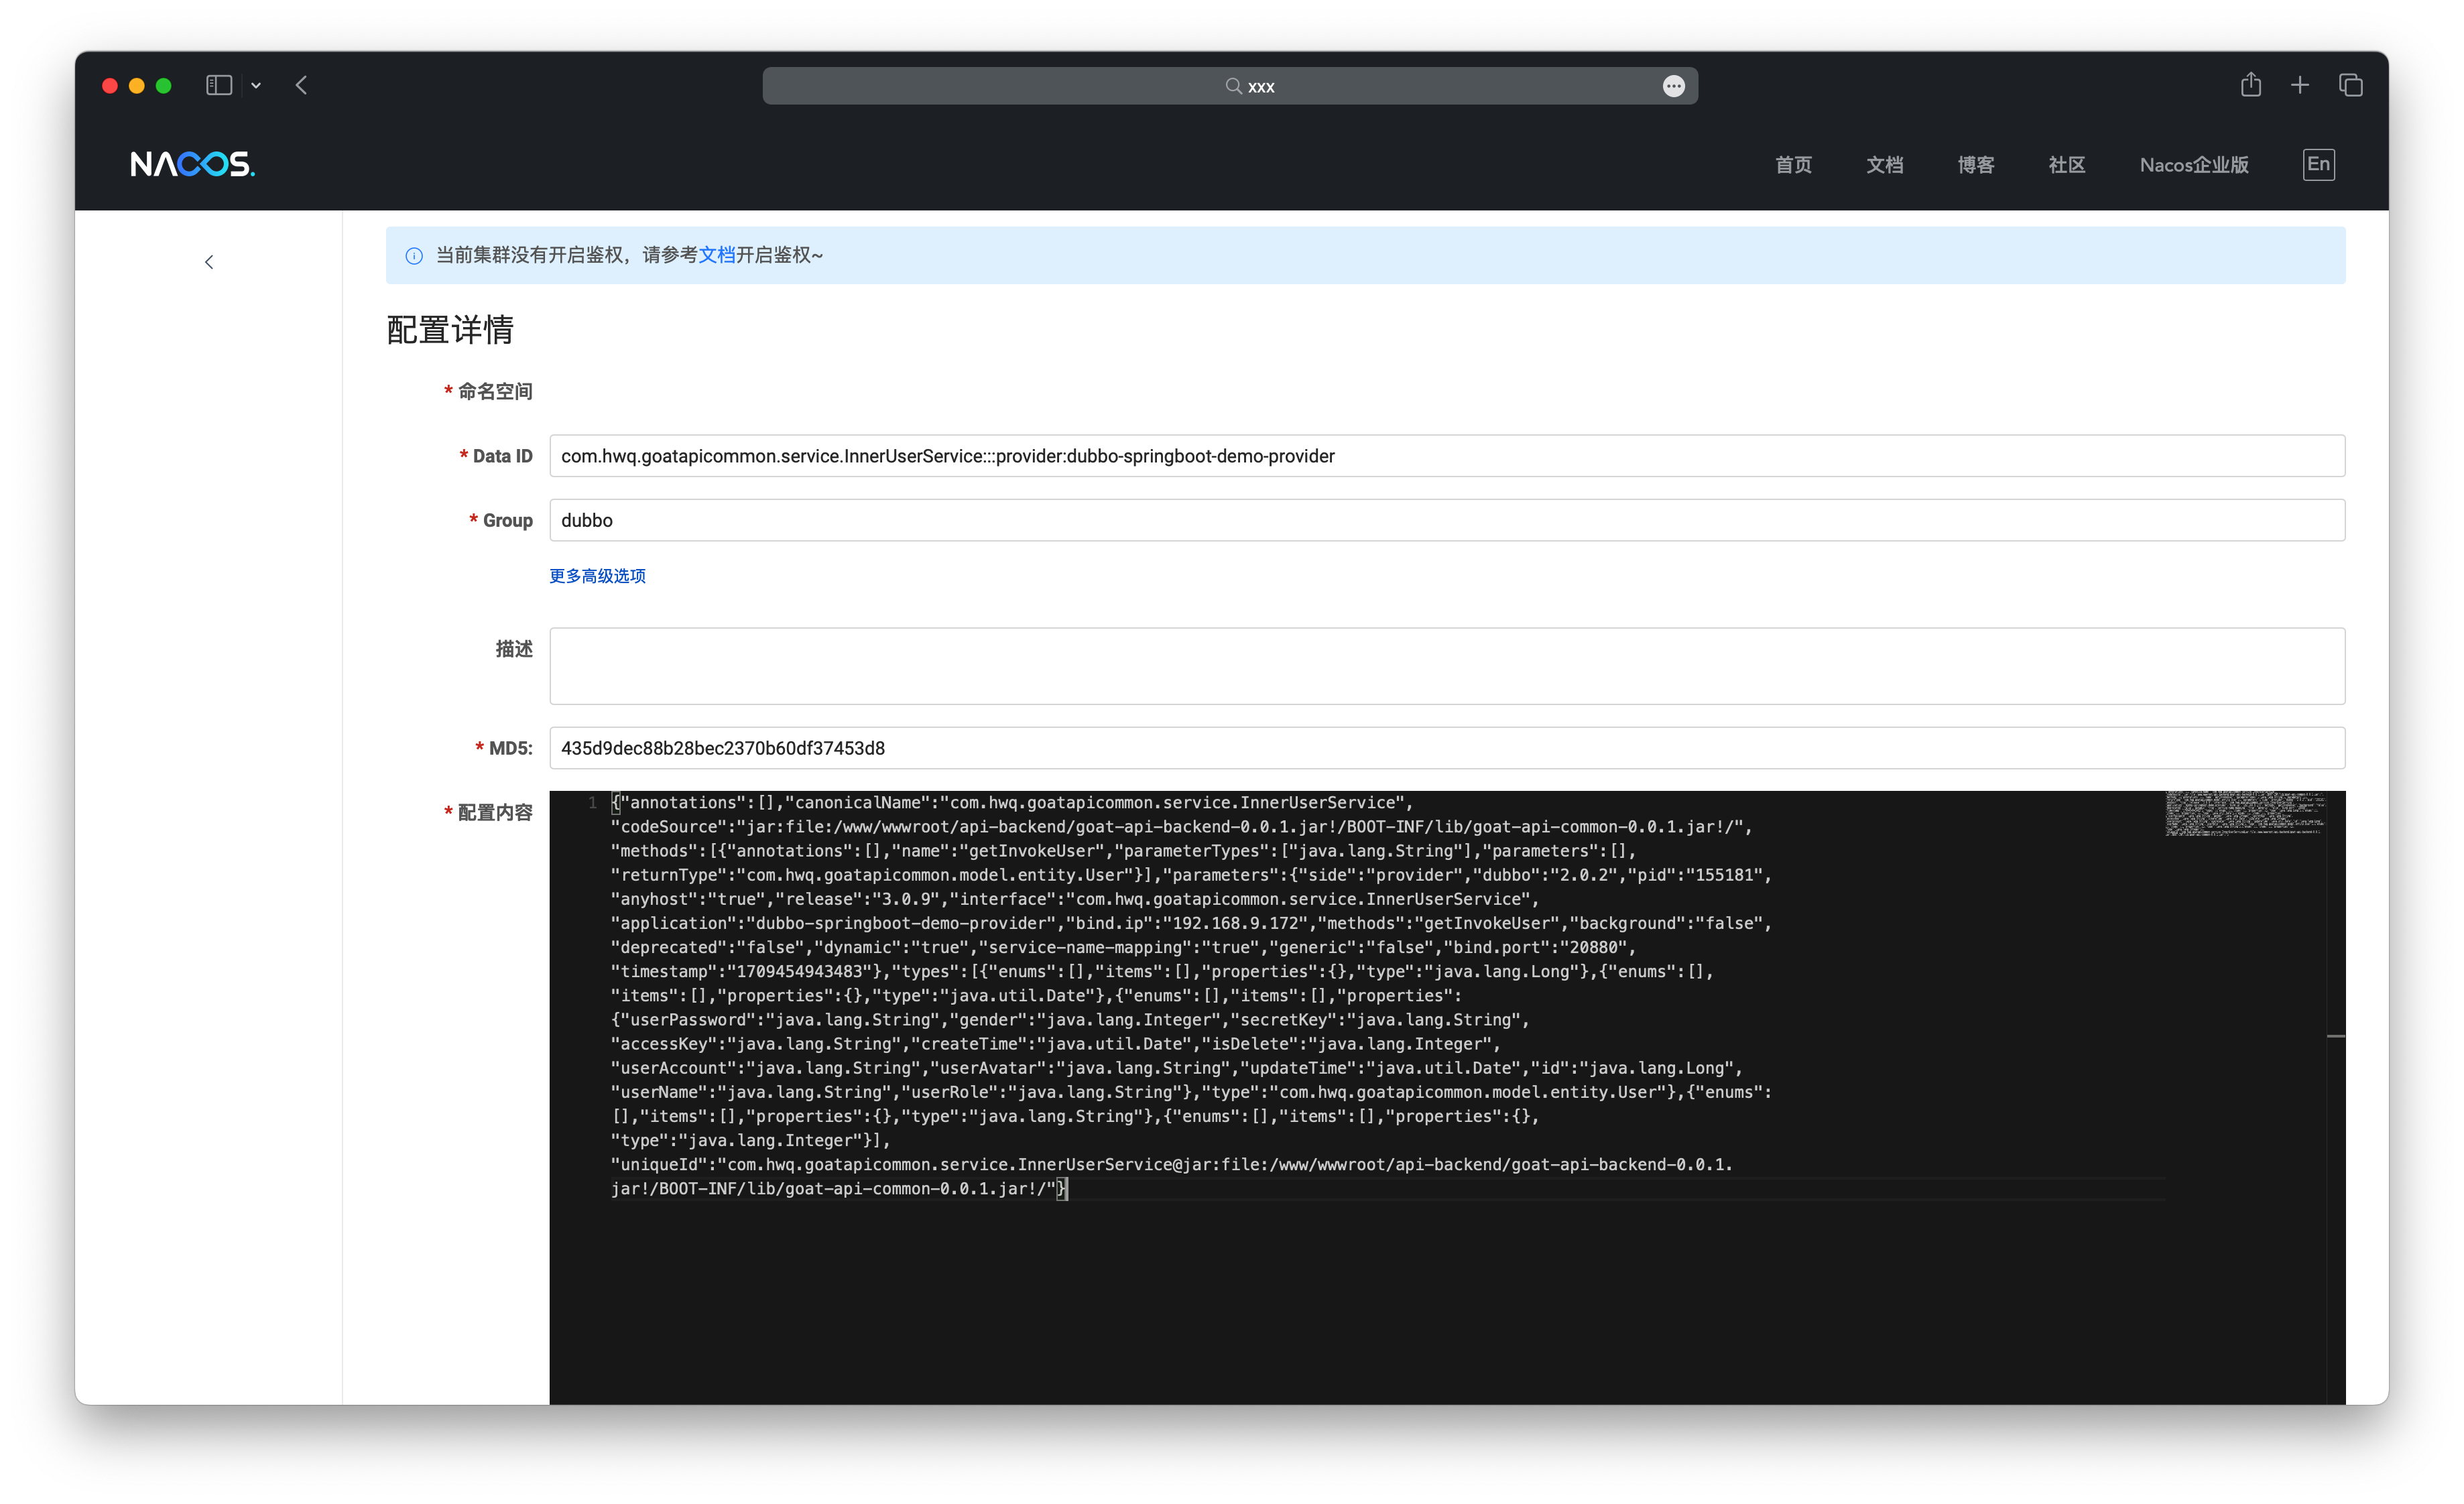The height and width of the screenshot is (1504, 2464).
Task: Click the Share icon in toolbar
Action: pyautogui.click(x=2250, y=85)
